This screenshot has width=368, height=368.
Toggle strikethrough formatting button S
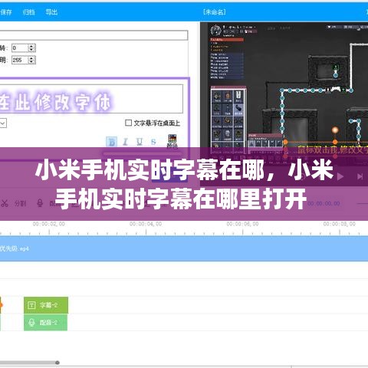(153, 142)
